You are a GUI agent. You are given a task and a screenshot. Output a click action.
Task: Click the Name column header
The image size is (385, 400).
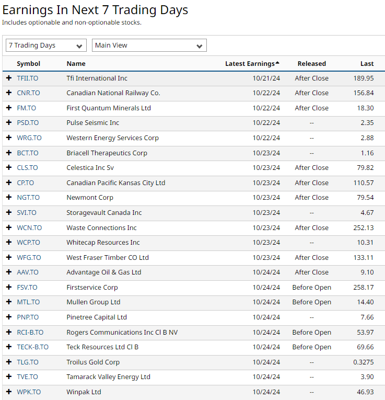[x=76, y=64]
